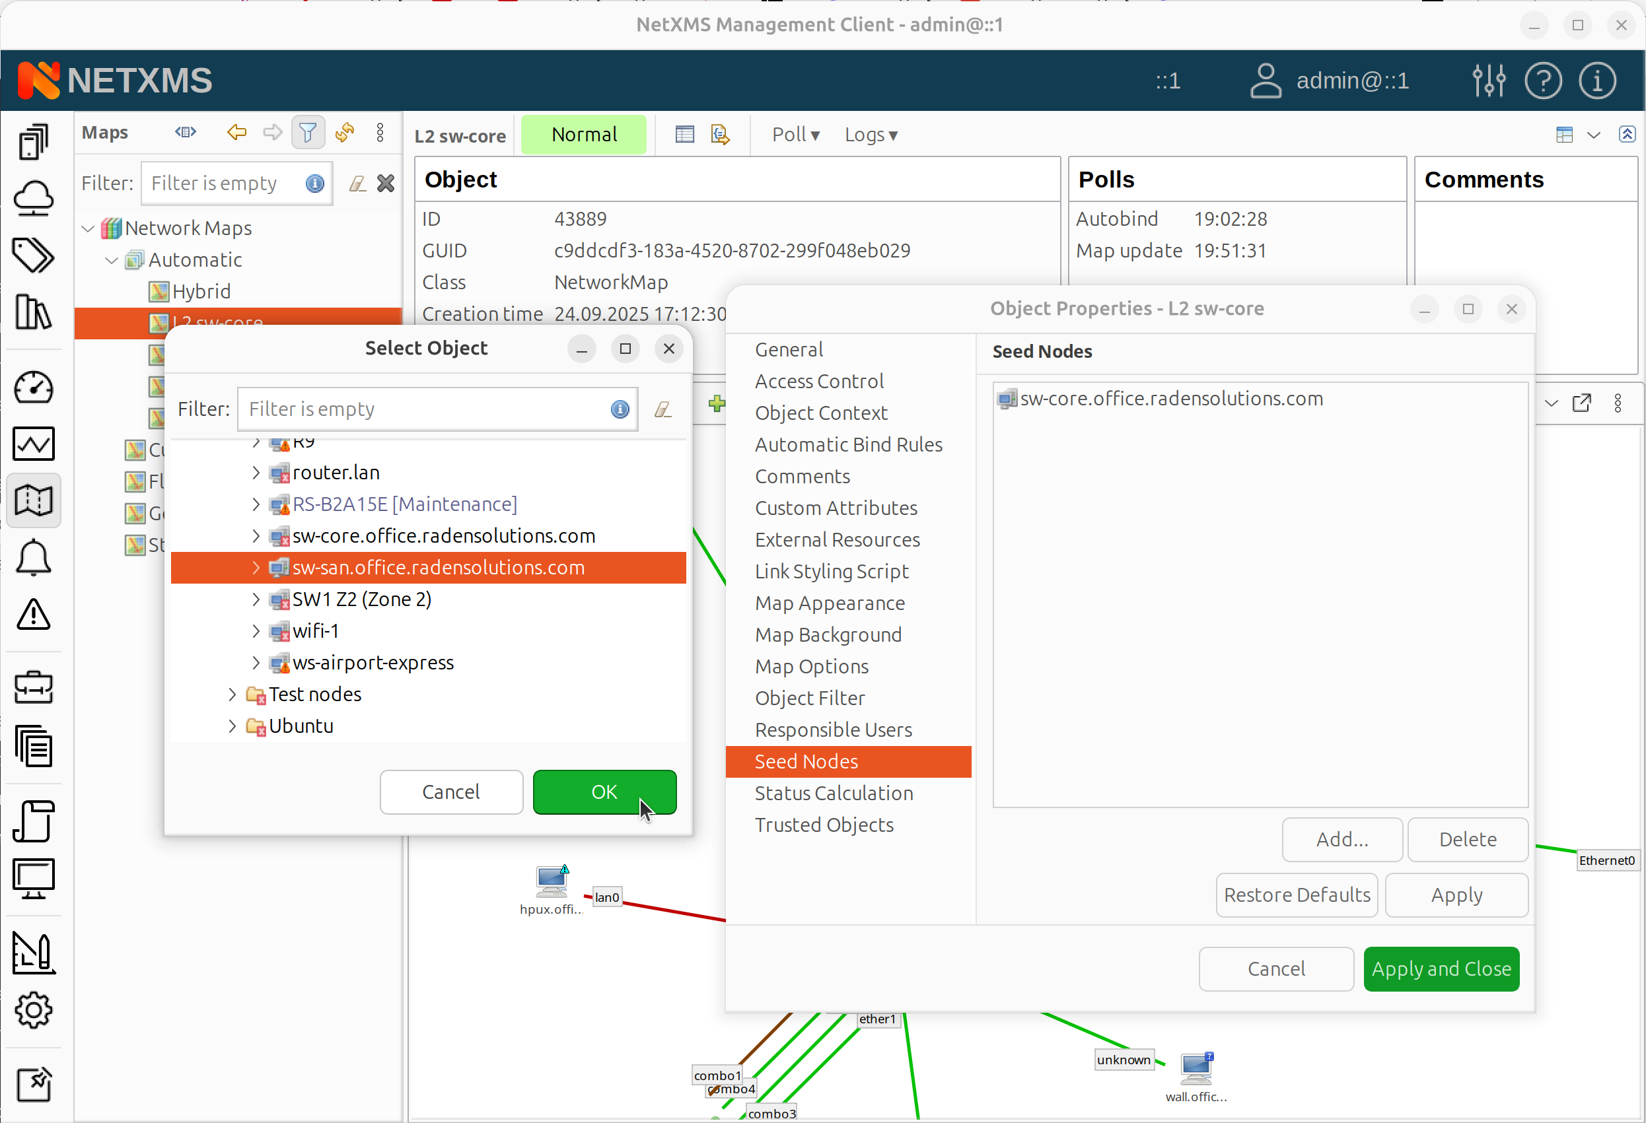Open the Poll dropdown menu

795,135
